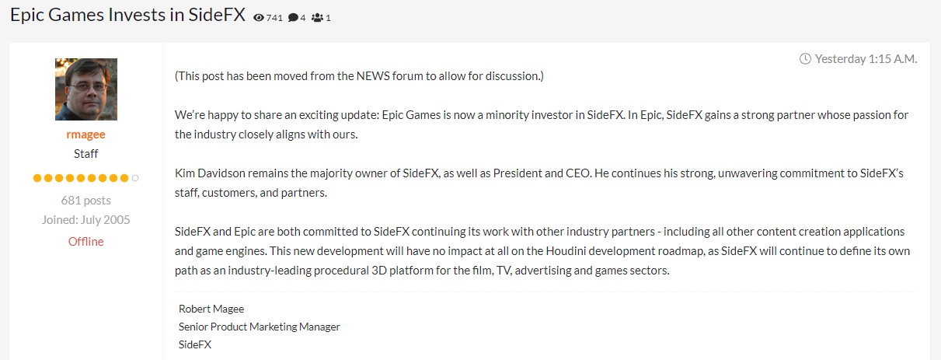Image resolution: width=941 pixels, height=360 pixels.
Task: Open the rmagee username profile link
Action: click(x=86, y=135)
